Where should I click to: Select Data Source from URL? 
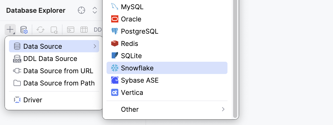coord(58,71)
